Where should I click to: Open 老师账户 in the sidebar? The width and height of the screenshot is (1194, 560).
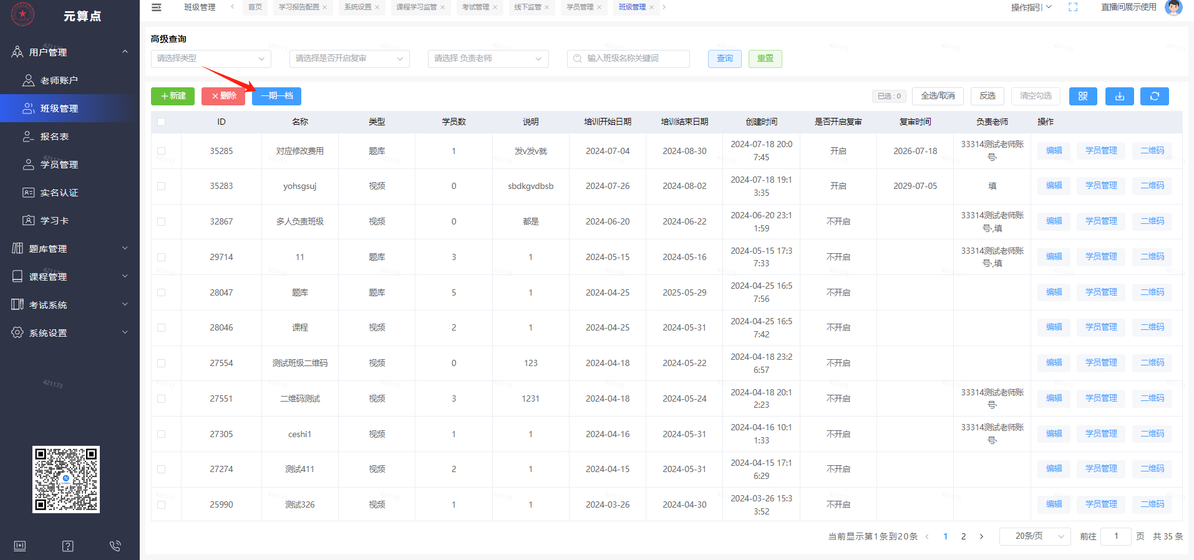tap(70, 80)
